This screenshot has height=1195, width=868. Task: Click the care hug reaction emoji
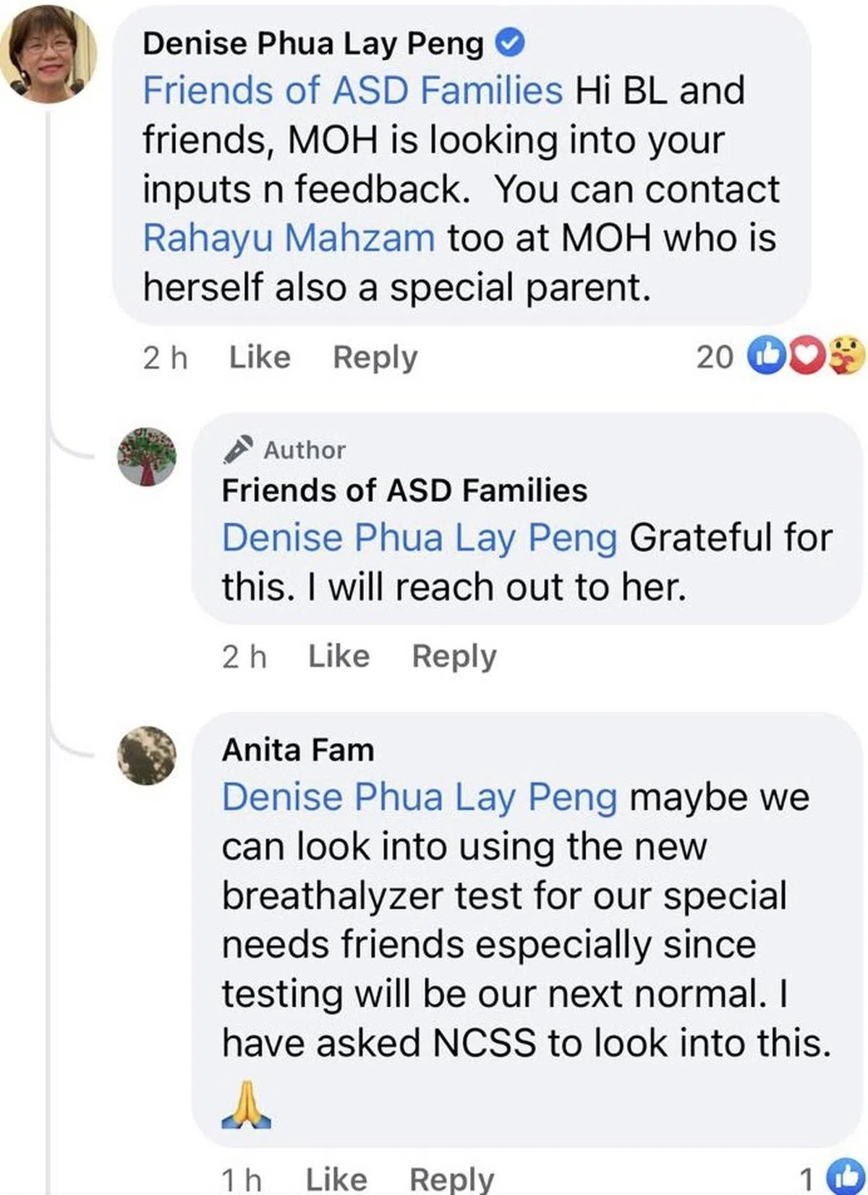(x=845, y=355)
